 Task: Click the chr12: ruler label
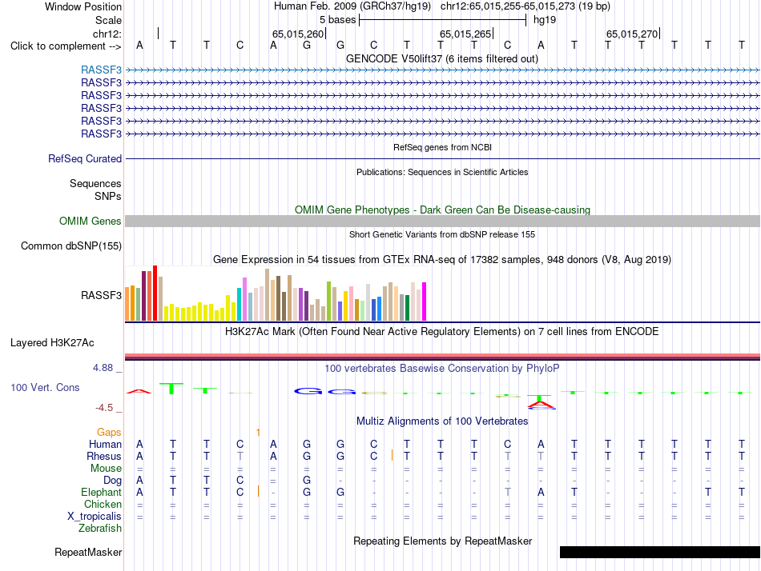click(107, 34)
